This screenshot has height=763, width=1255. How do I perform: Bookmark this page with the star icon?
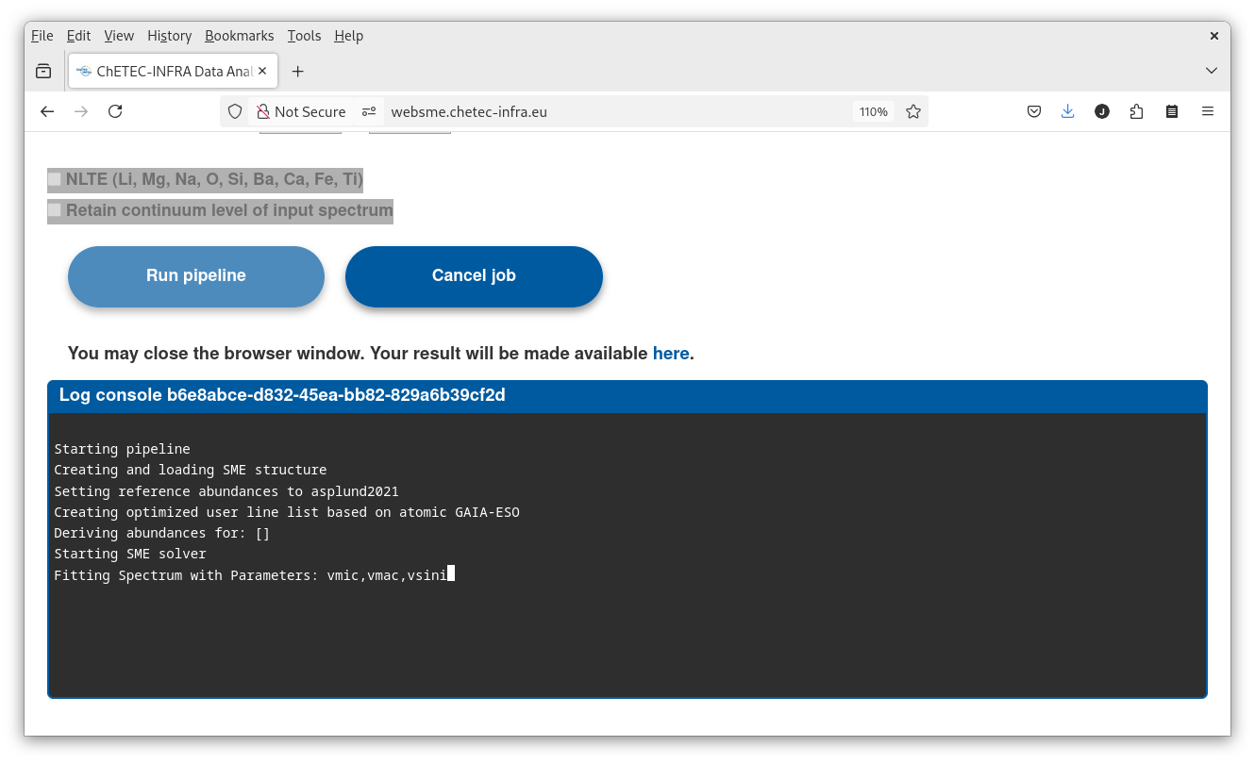click(x=912, y=111)
